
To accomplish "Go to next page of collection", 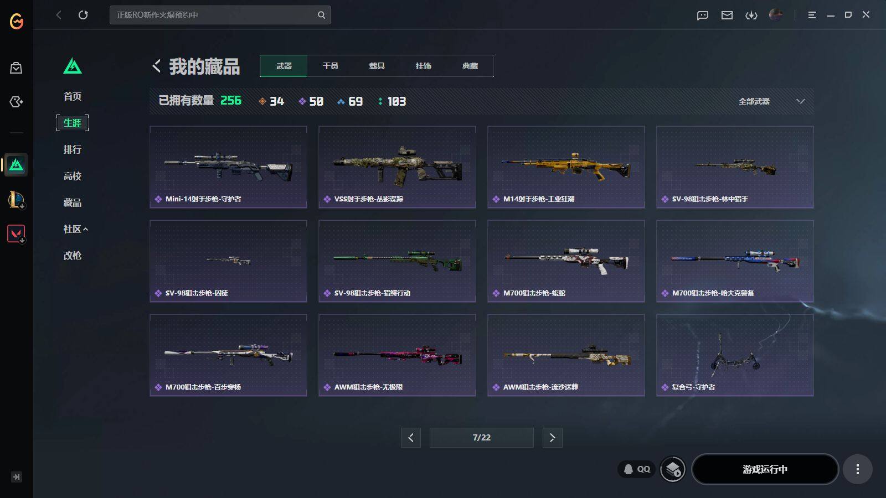I will click(552, 438).
